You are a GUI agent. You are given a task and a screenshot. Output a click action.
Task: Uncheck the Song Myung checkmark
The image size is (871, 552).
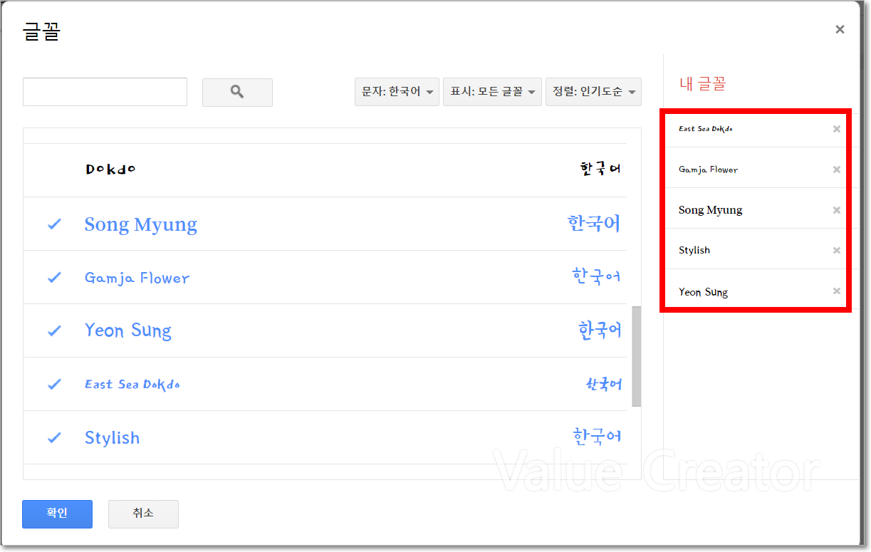[x=54, y=224]
